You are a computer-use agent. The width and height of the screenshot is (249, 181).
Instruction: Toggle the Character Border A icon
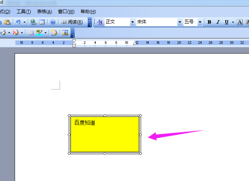239,22
